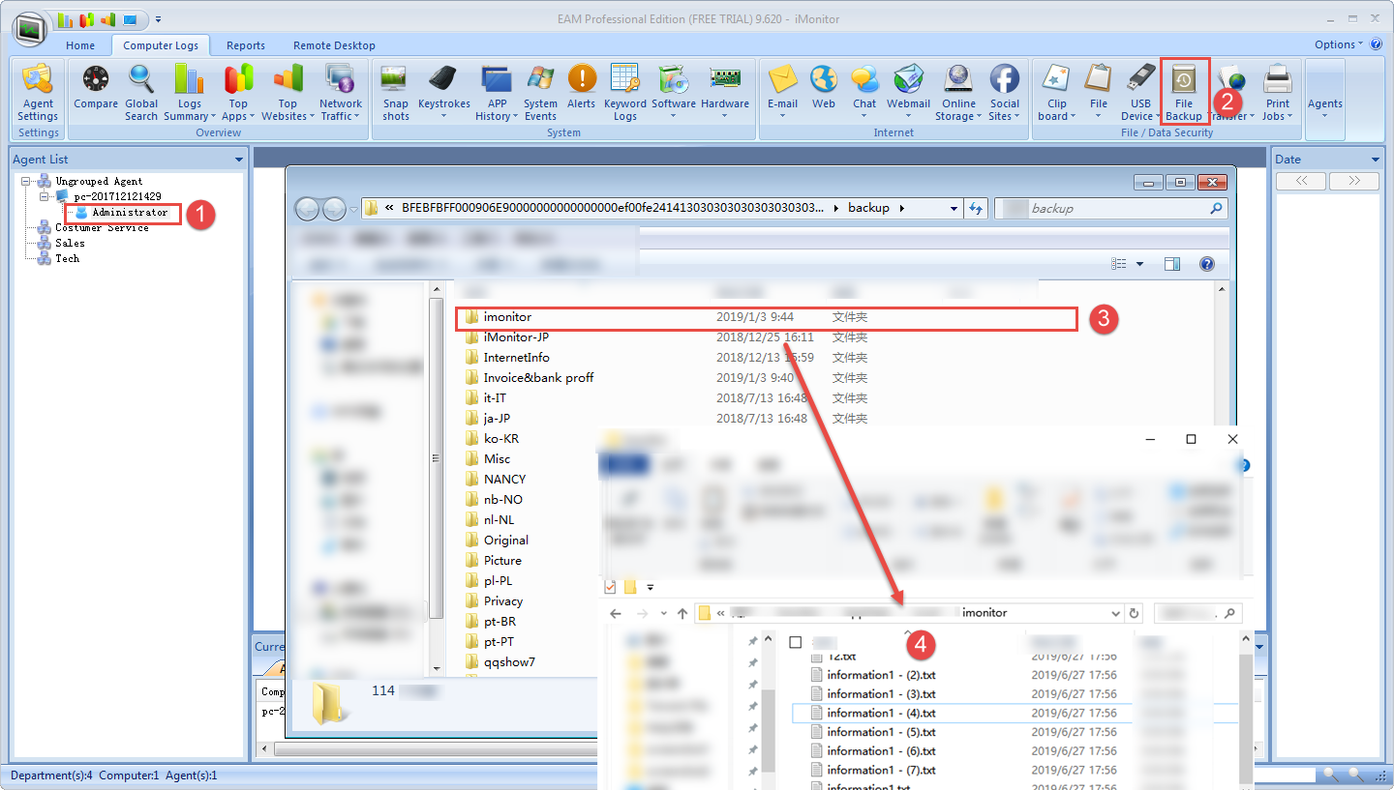Open File activity logs
The image size is (1394, 790).
pyautogui.click(x=1099, y=94)
